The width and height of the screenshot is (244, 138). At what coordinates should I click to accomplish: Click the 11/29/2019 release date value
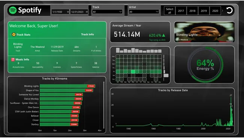click(57, 47)
